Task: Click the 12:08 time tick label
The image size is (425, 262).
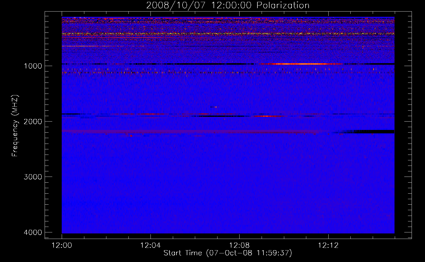Action: pos(239,245)
